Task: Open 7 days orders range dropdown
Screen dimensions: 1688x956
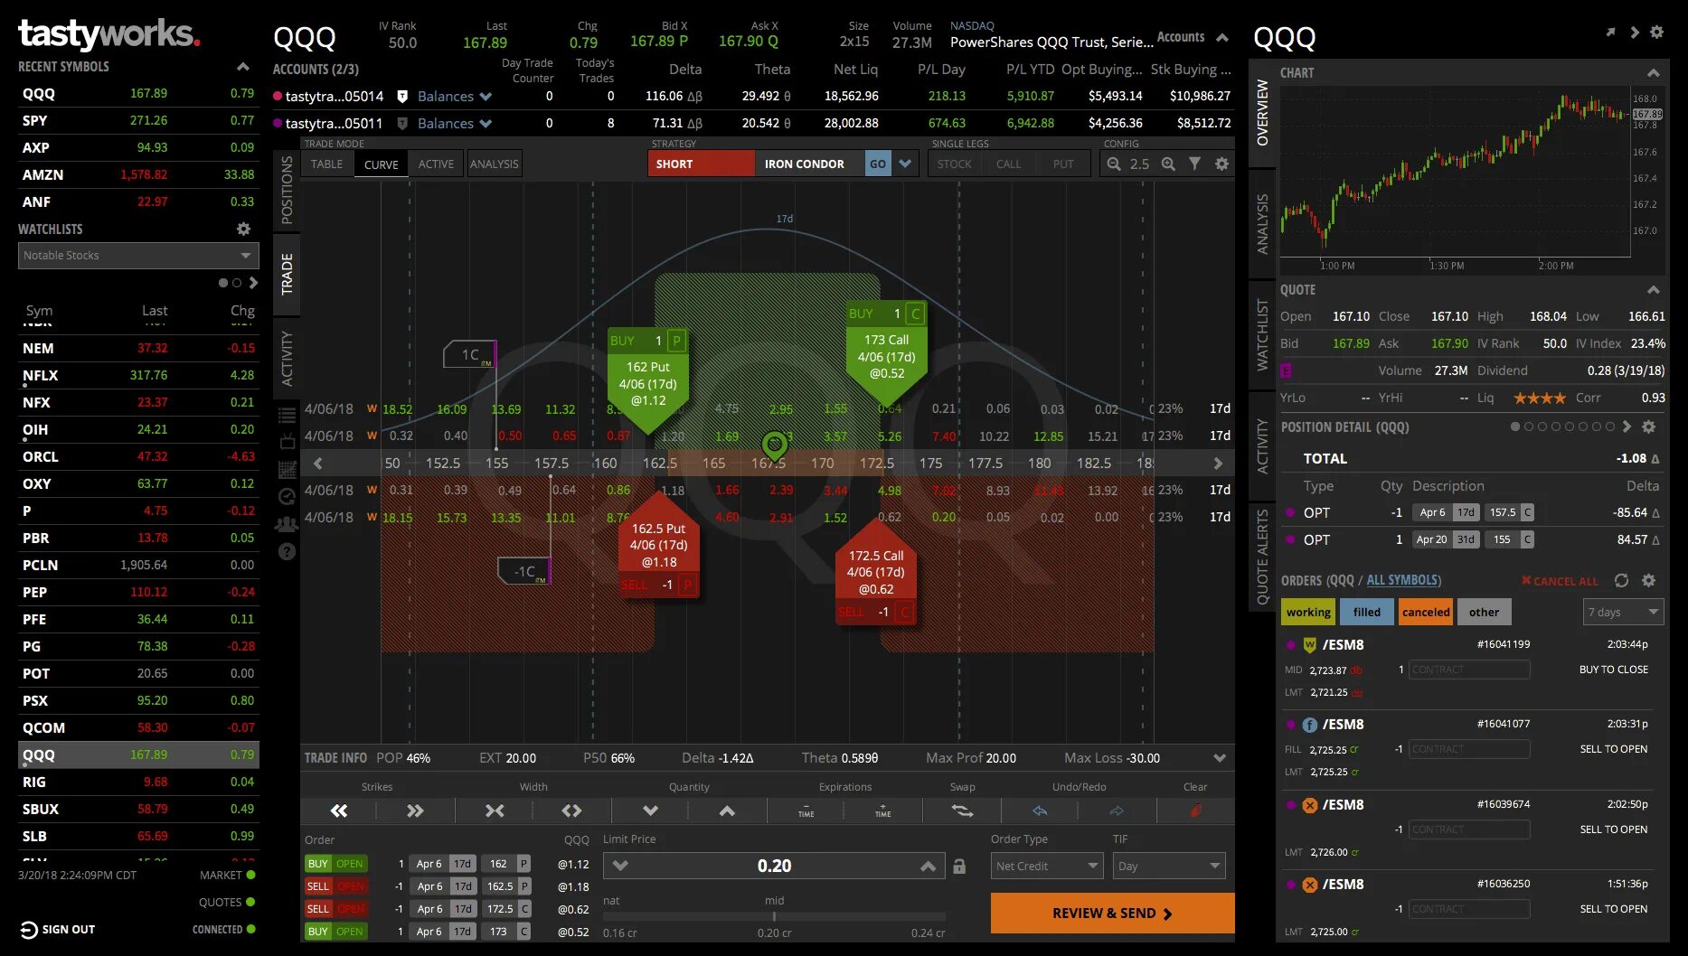Action: coord(1624,612)
